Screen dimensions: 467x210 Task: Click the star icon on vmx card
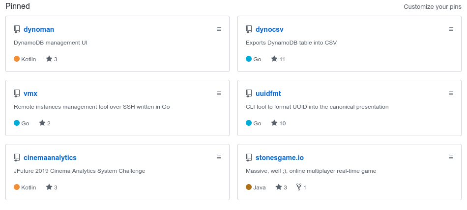pyautogui.click(x=42, y=123)
